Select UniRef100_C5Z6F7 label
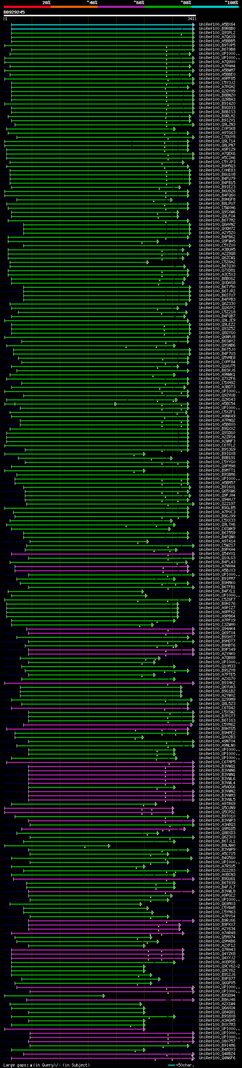 coord(217,599)
